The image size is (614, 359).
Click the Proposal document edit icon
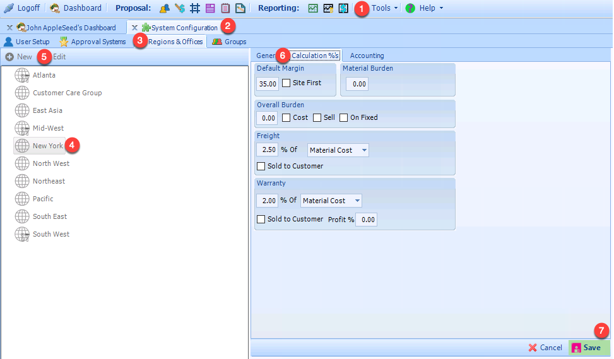[240, 8]
